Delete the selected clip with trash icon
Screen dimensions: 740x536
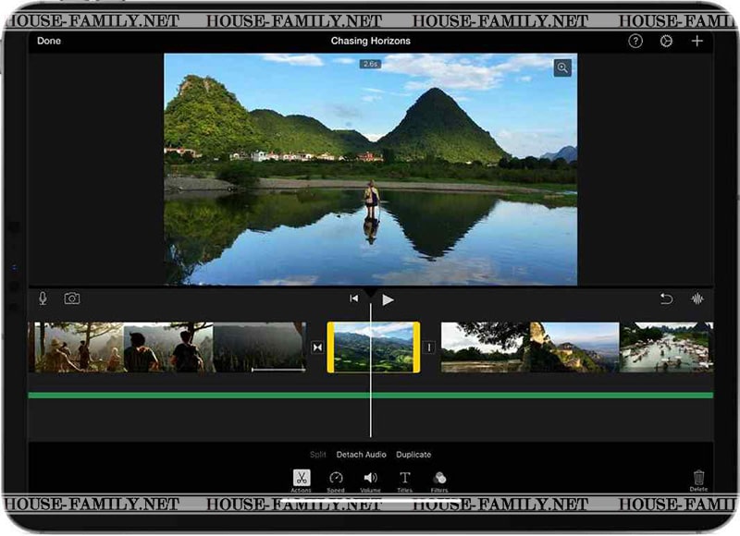click(698, 481)
